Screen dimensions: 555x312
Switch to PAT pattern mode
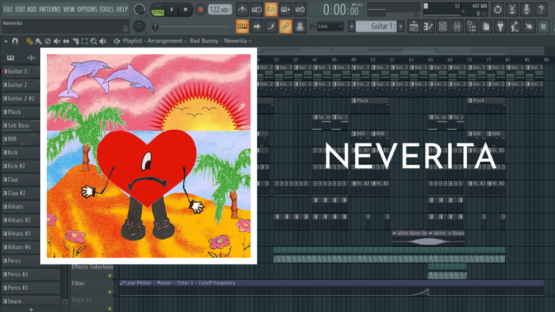coord(158,7)
